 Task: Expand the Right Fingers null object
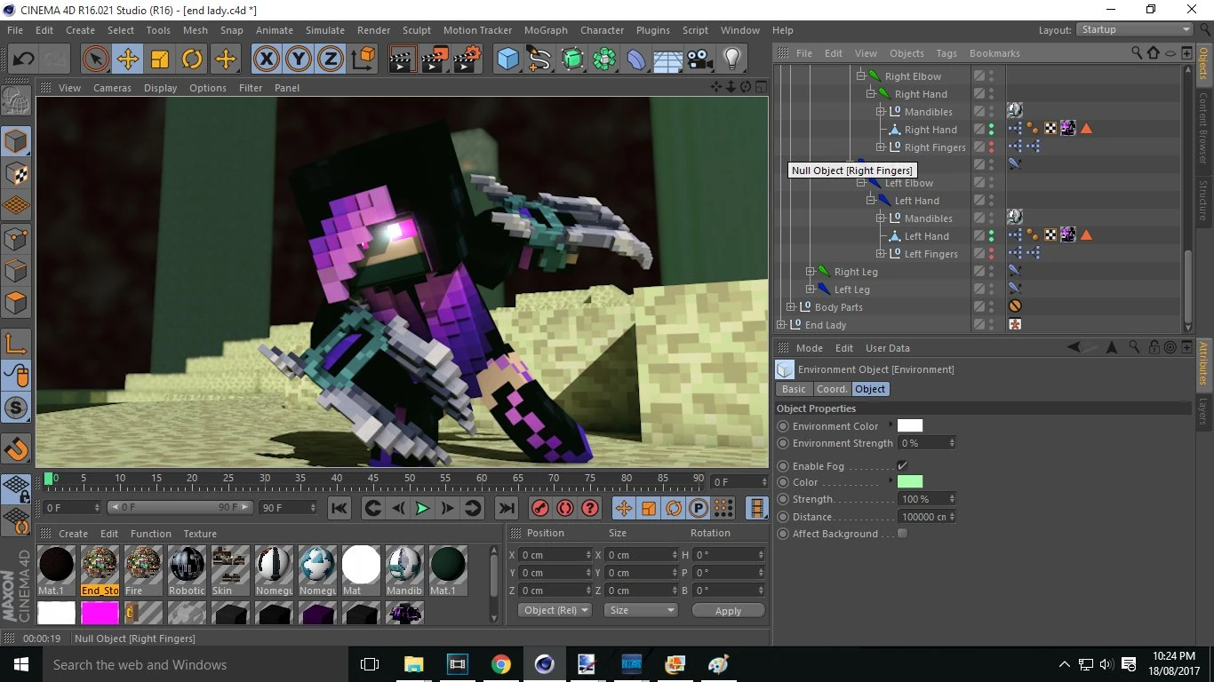tap(880, 147)
